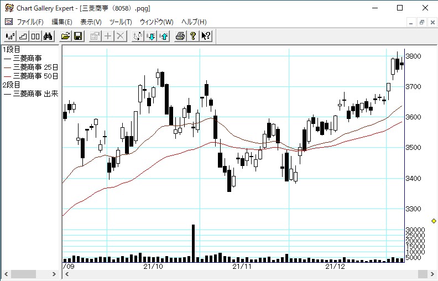Image resolution: width=438 pixels, height=281 pixels.
Task: Click the blue up arrow toolbar icon
Action: point(164,36)
